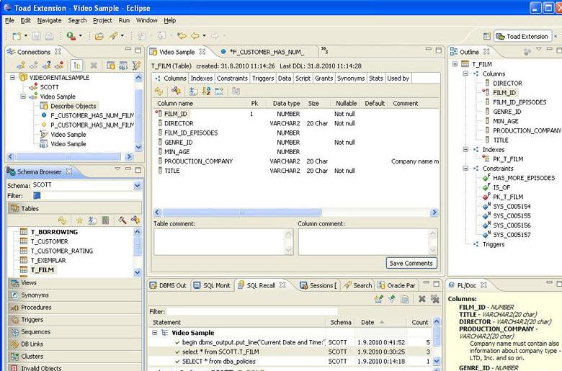
Task: Collapse the Video Sample connection node
Action: point(23,96)
